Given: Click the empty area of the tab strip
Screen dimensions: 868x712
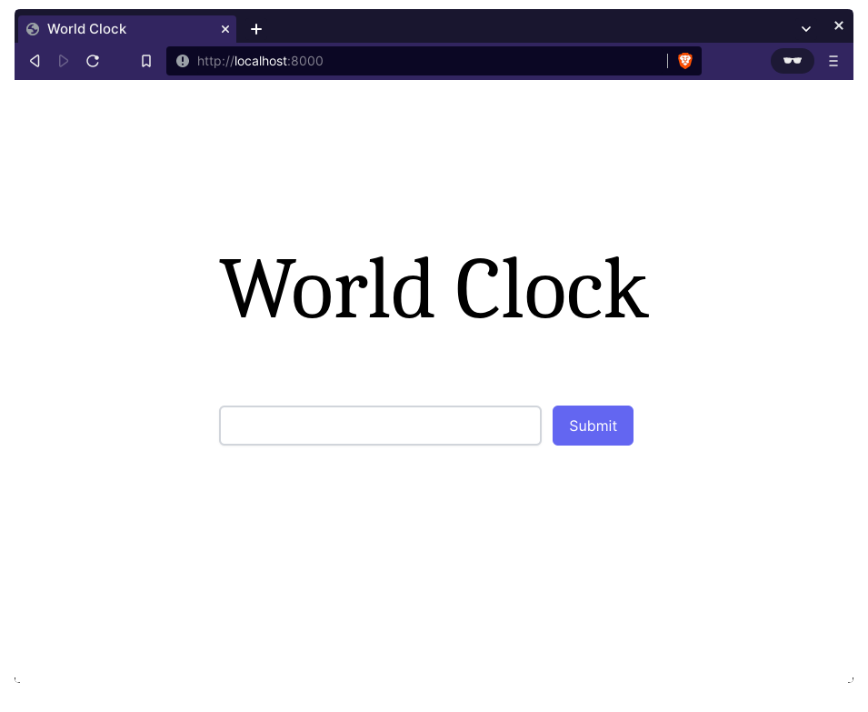Looking at the screenshot, I should [500, 28].
